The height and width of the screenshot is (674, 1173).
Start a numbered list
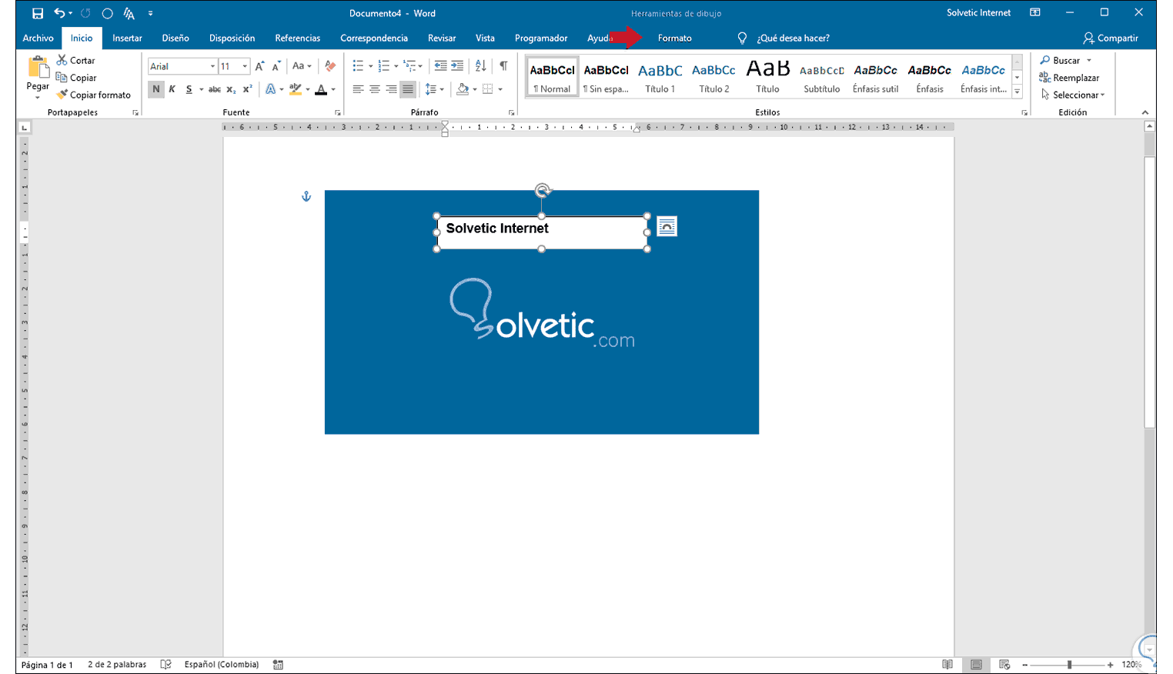point(384,66)
